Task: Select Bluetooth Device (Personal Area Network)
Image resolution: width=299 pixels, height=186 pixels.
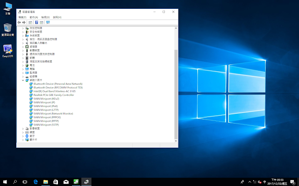Action: (58, 84)
